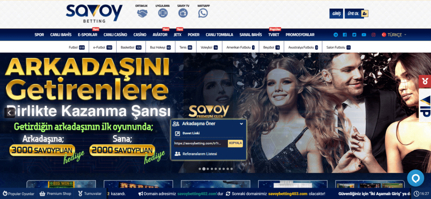Open the medal side tab icon
The height and width of the screenshot is (199, 431).
(425, 81)
